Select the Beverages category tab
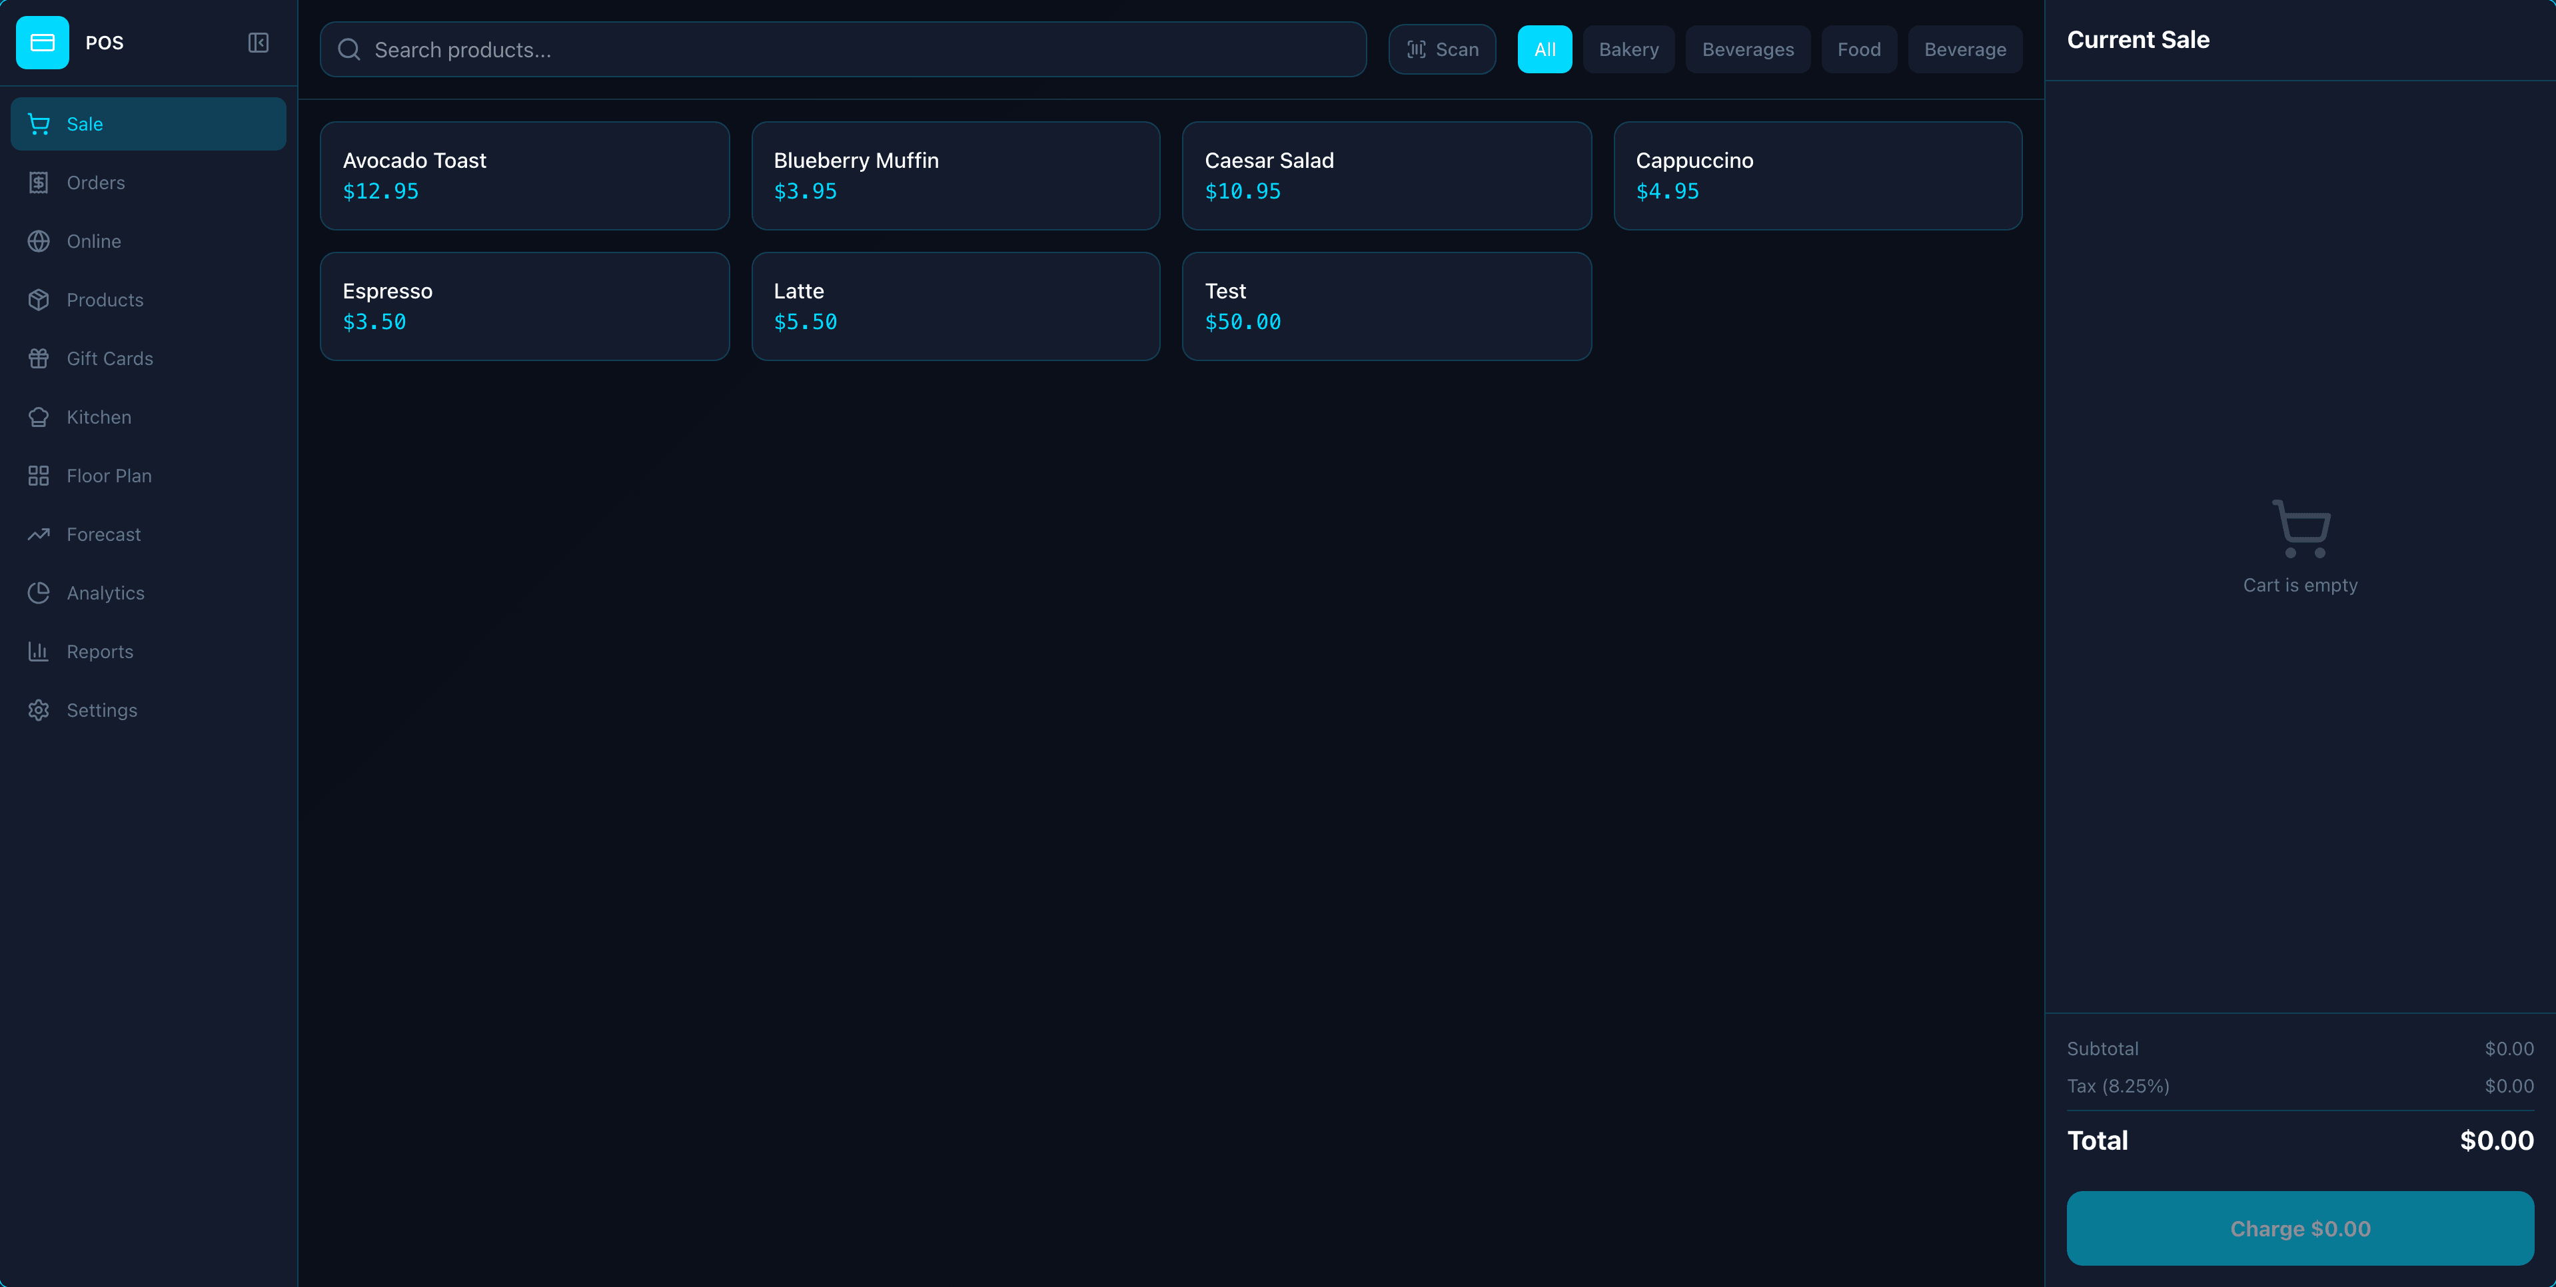Image resolution: width=2556 pixels, height=1287 pixels. 1747,49
